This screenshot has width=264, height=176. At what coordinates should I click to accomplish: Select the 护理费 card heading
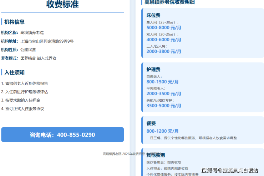(153, 69)
